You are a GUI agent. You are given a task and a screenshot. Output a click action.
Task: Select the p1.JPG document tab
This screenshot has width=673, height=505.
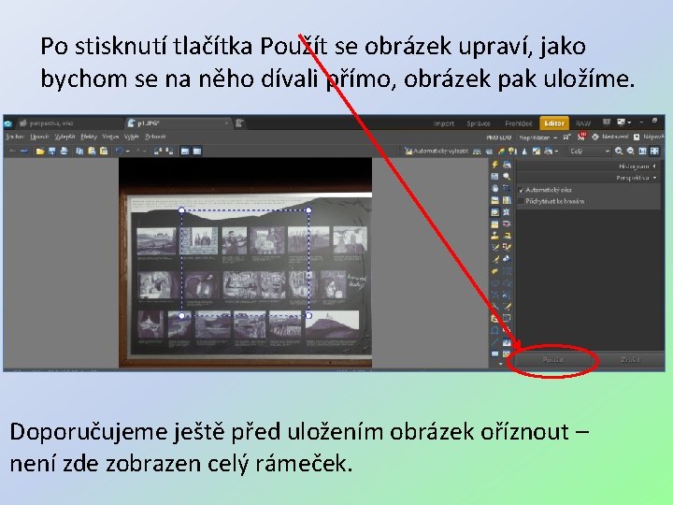coord(179,123)
